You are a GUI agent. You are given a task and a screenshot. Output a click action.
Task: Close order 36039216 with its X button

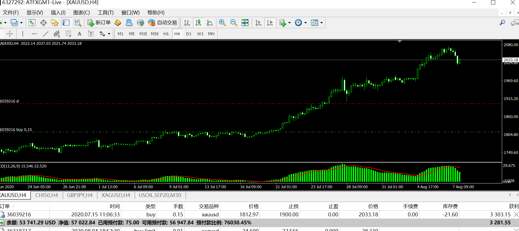click(516, 214)
